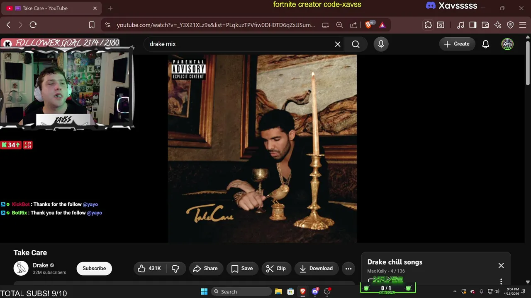Close the Take Care - YouTube tab
This screenshot has height=298, width=531.
tap(95, 8)
